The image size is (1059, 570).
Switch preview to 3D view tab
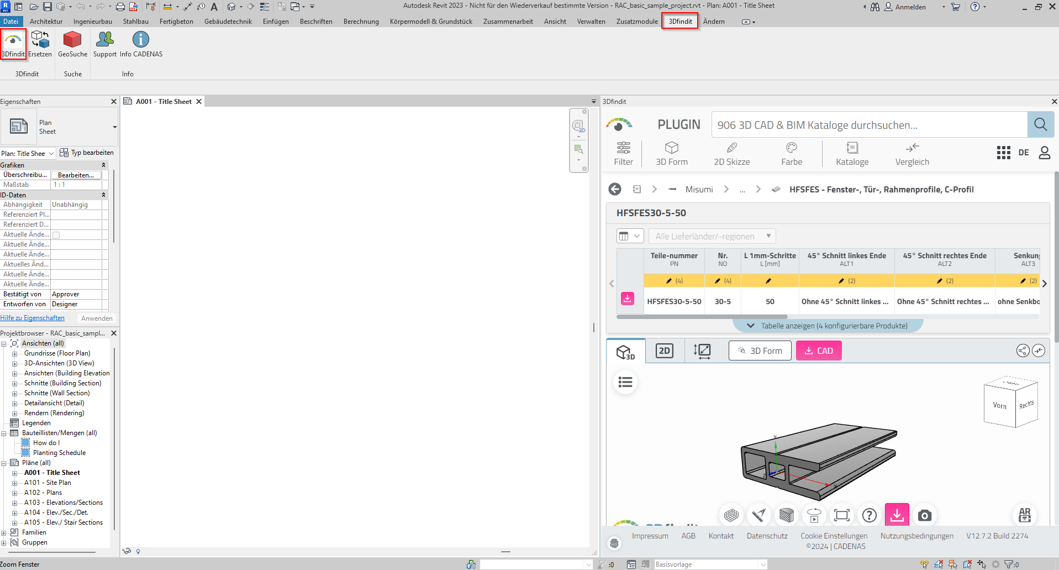[625, 351]
